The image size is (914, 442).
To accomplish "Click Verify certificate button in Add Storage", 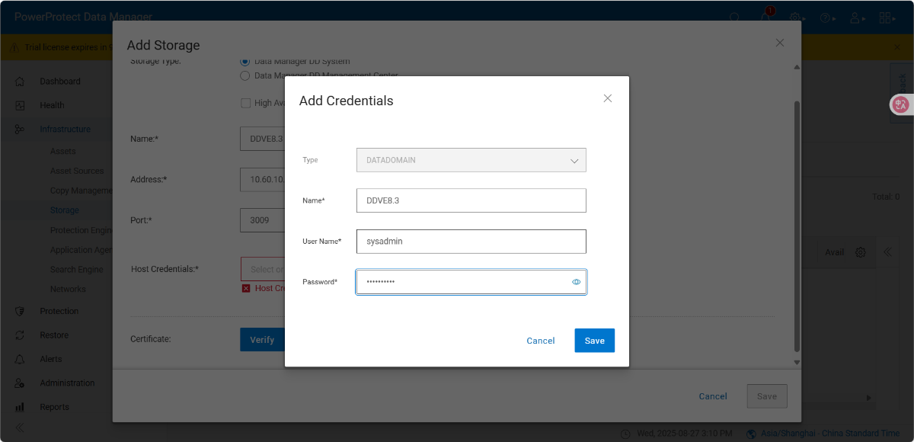I will pyautogui.click(x=262, y=340).
